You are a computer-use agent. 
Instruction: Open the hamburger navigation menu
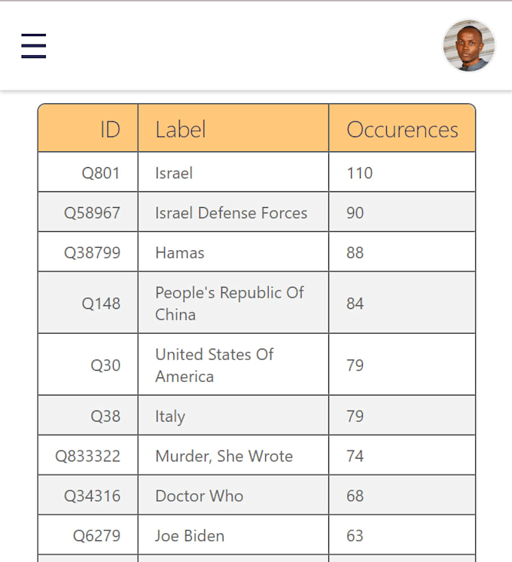point(34,46)
